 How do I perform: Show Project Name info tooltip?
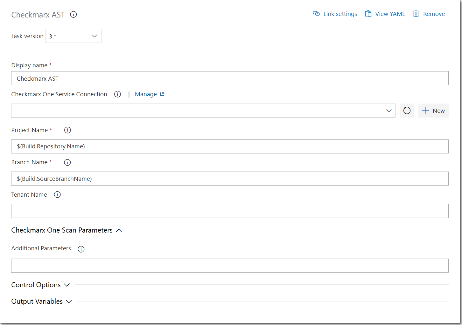[x=67, y=130]
